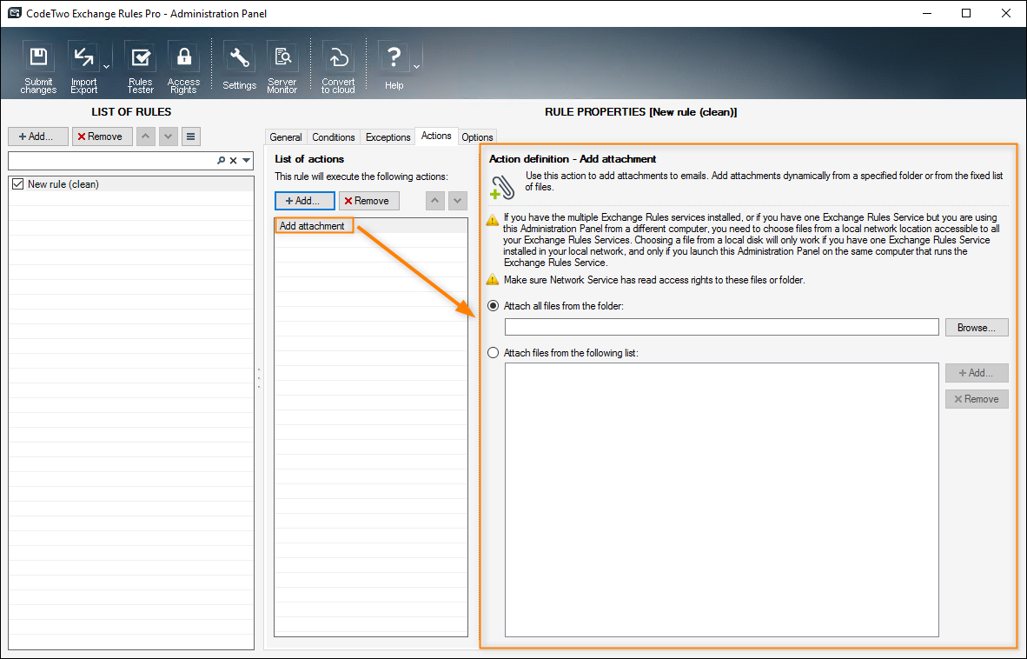Open the Server Monitor
This screenshot has width=1027, height=659.
pyautogui.click(x=282, y=67)
